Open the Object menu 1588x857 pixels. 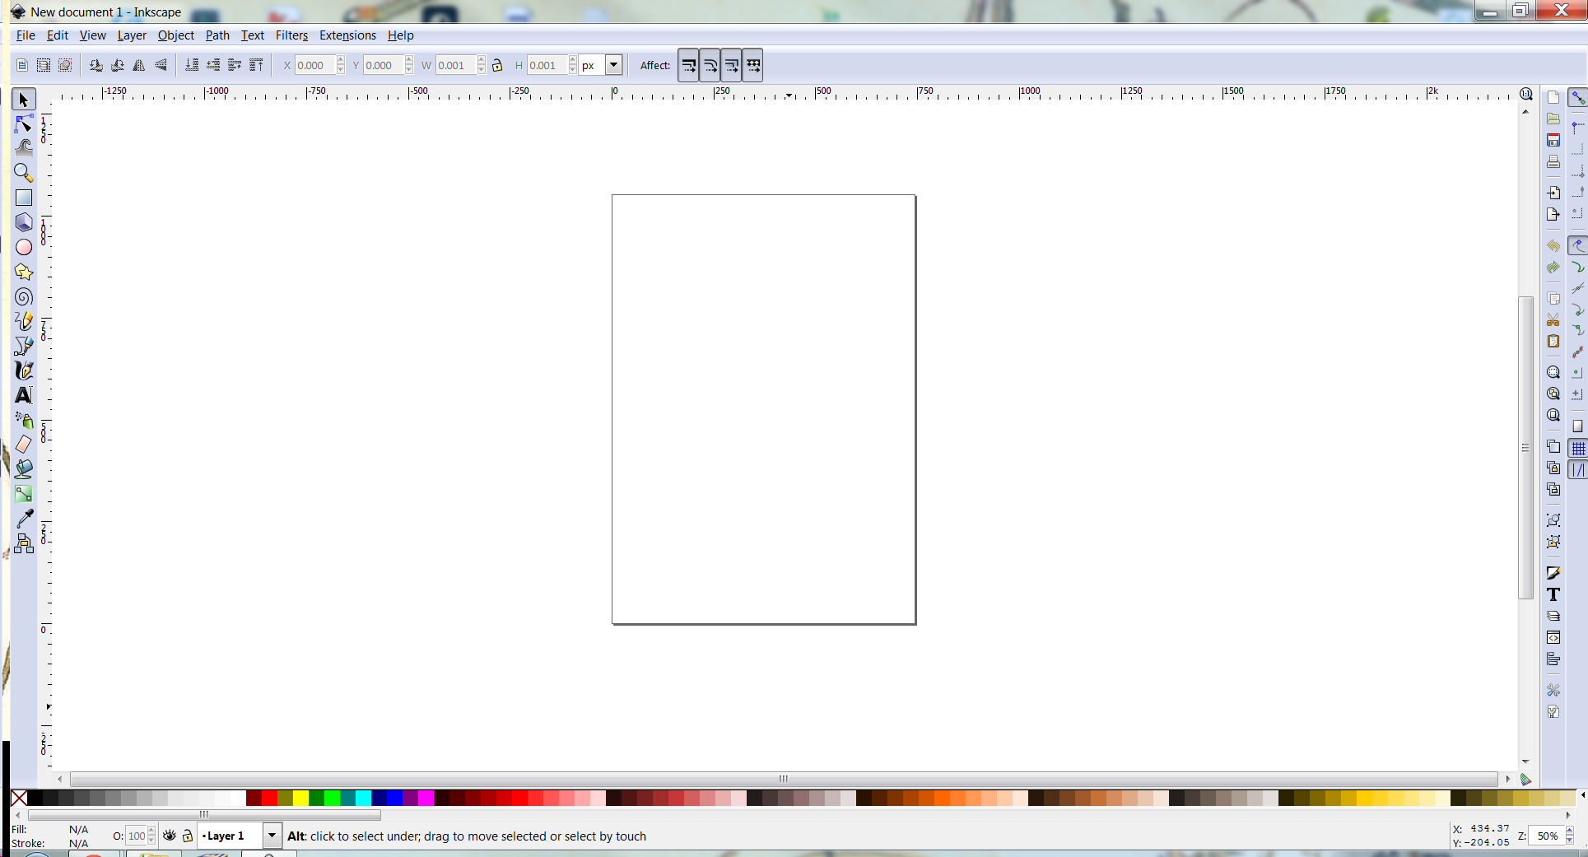pyautogui.click(x=176, y=35)
